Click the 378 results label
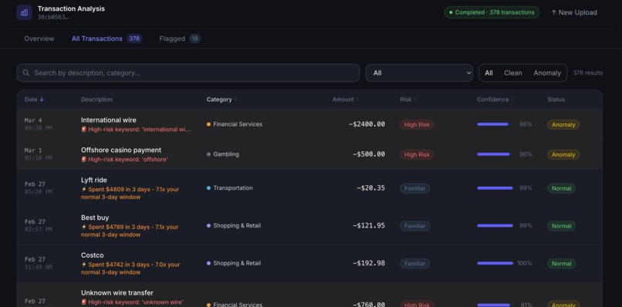This screenshot has height=307, width=622. (588, 73)
